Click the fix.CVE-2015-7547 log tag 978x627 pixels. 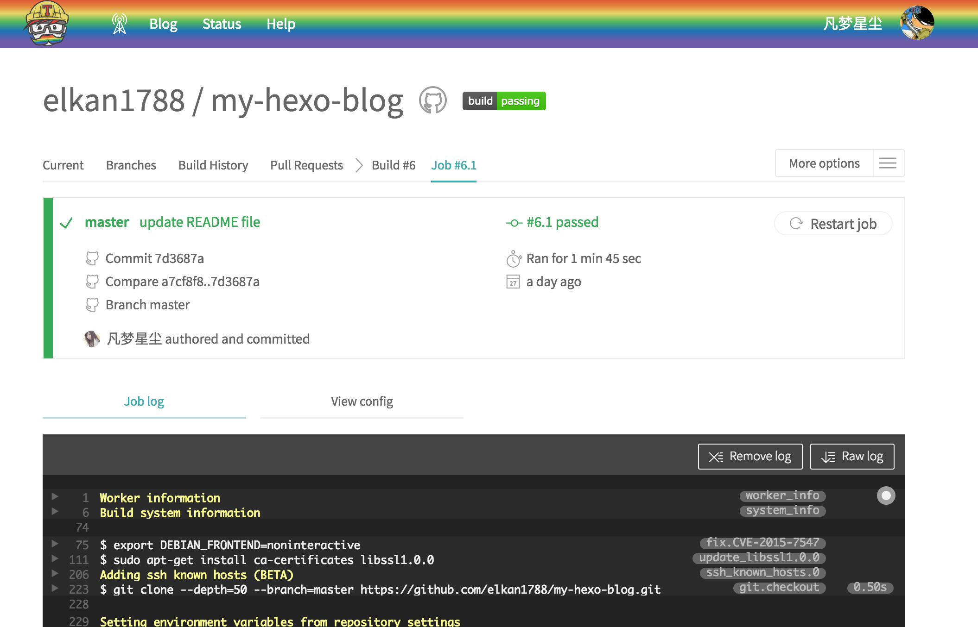[x=762, y=543]
